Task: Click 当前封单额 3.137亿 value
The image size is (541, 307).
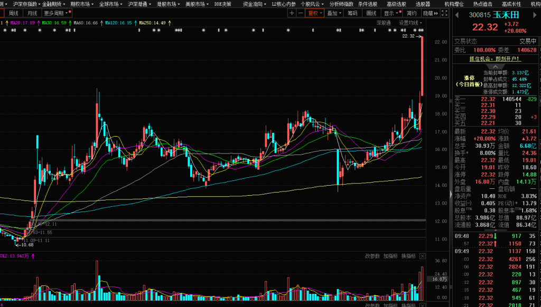Action: [x=520, y=73]
